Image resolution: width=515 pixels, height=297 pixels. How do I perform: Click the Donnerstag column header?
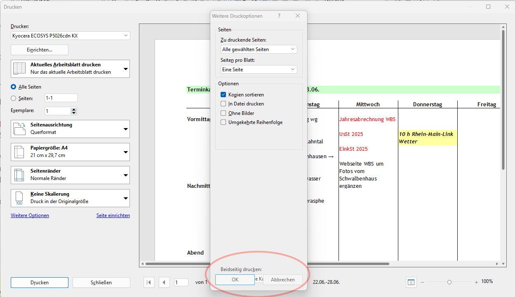tap(428, 105)
